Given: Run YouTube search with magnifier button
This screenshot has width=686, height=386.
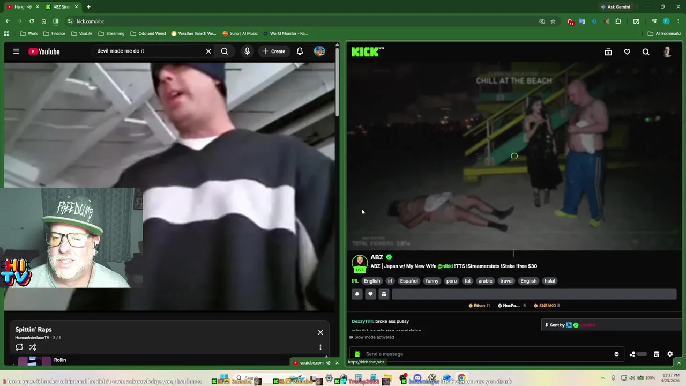Looking at the screenshot, I should [225, 51].
